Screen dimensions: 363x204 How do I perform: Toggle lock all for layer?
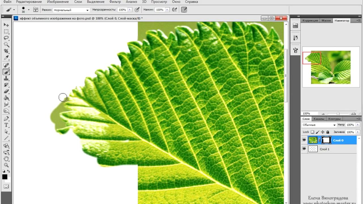328,132
